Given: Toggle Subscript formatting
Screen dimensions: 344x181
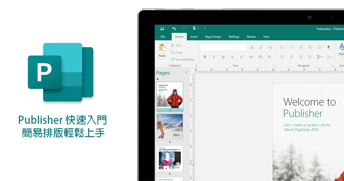Looking at the screenshot, I should pyautogui.click(x=233, y=57).
